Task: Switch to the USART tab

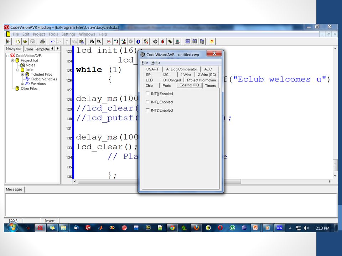Action: coord(152,69)
